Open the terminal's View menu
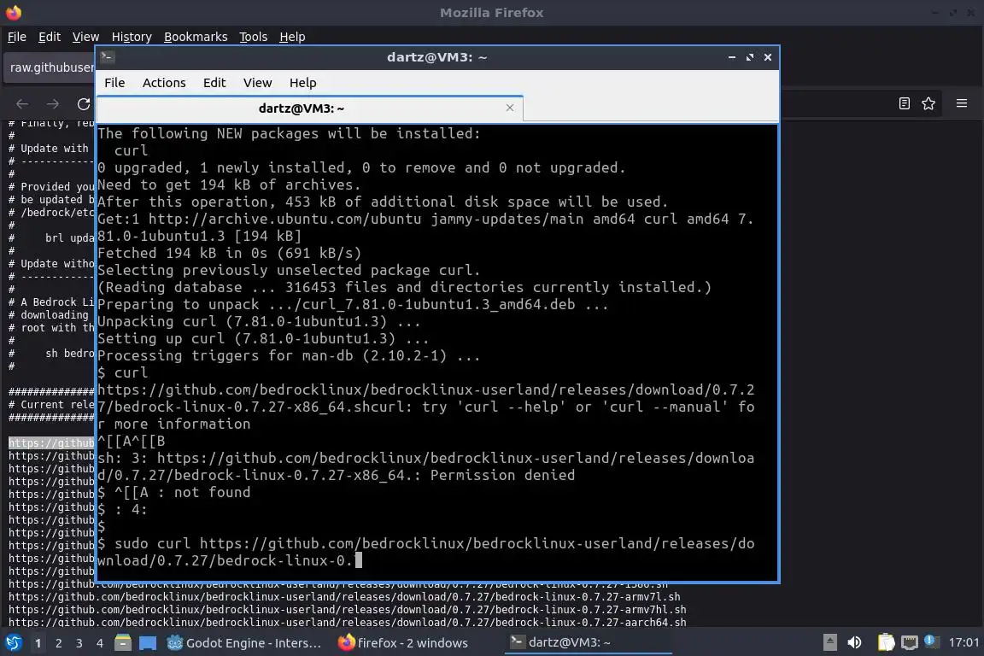This screenshot has width=984, height=656. (x=257, y=83)
